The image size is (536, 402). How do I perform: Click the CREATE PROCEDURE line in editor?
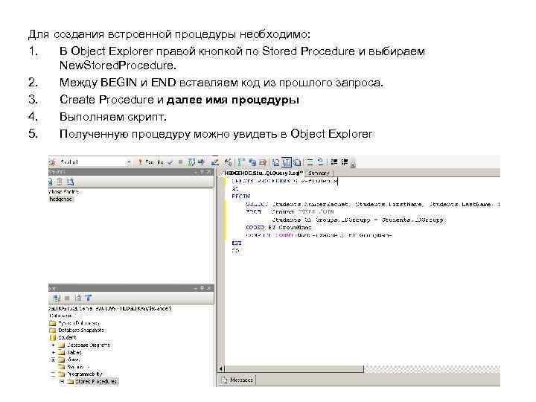(x=284, y=181)
